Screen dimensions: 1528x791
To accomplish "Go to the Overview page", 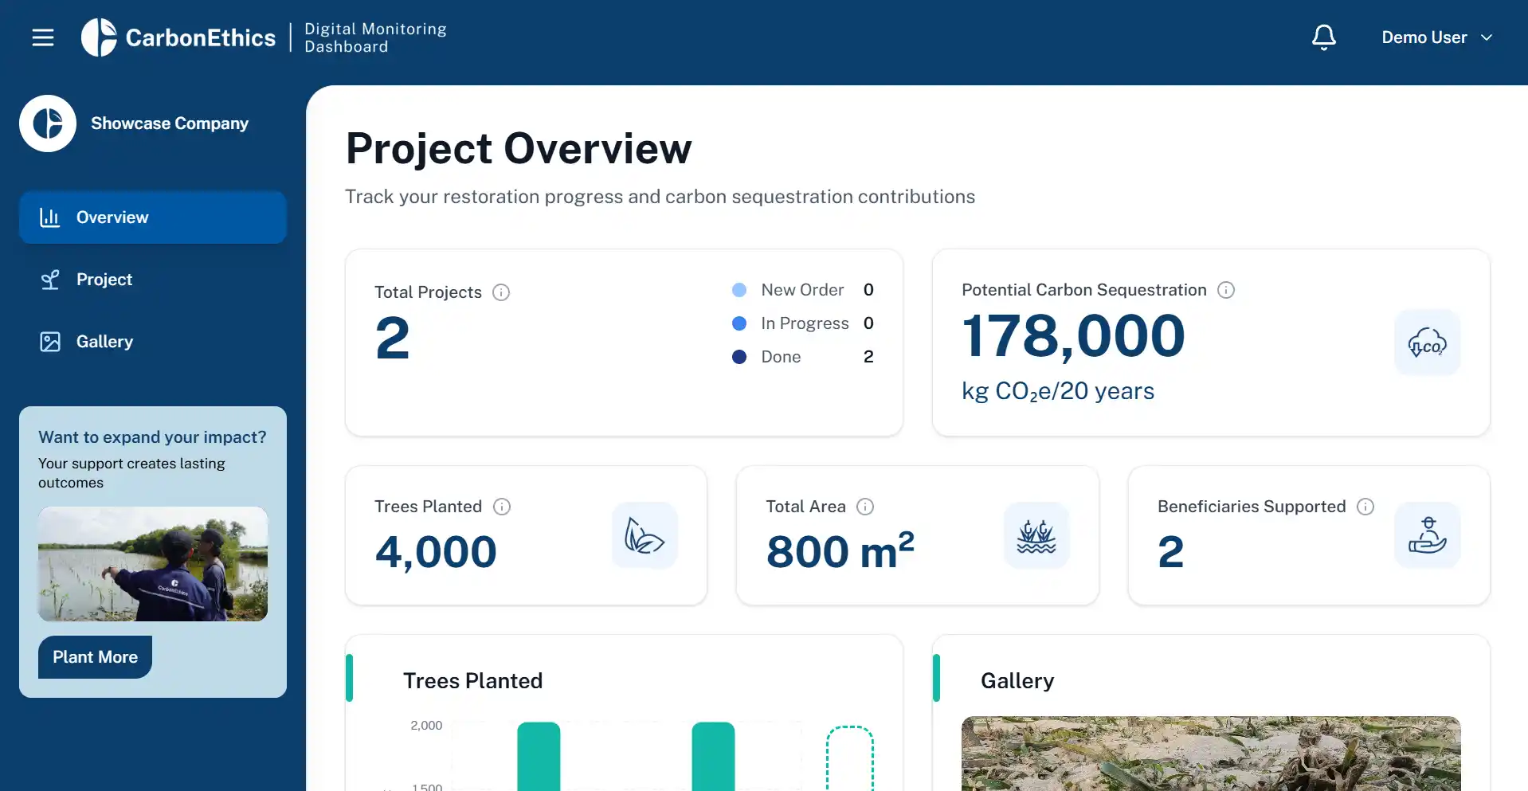I will pyautogui.click(x=153, y=217).
